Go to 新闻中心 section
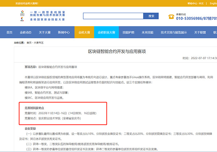The height and width of the screenshot is (152, 217). click(64, 32)
